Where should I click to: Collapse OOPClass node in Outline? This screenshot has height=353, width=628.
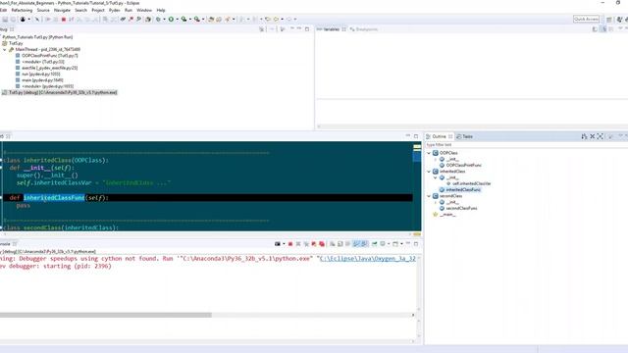[x=429, y=153]
